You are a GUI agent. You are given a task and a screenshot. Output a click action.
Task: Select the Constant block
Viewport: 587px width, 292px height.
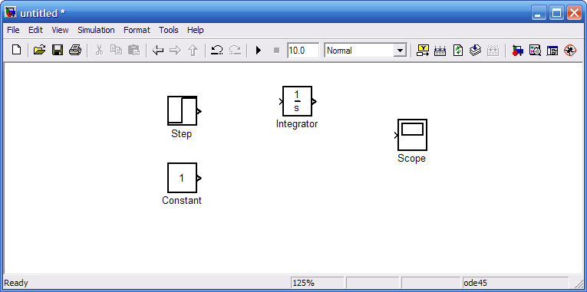tap(182, 178)
